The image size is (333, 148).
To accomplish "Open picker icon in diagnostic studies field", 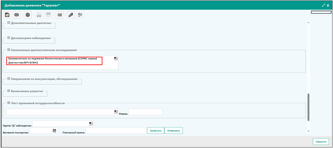I will (116, 58).
